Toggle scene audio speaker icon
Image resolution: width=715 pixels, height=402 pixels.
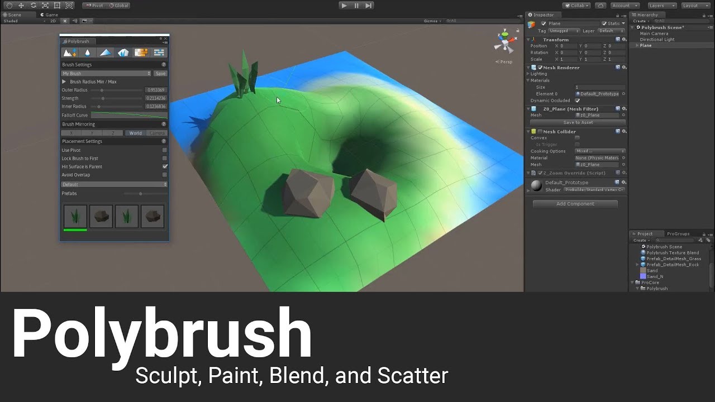[x=75, y=21]
